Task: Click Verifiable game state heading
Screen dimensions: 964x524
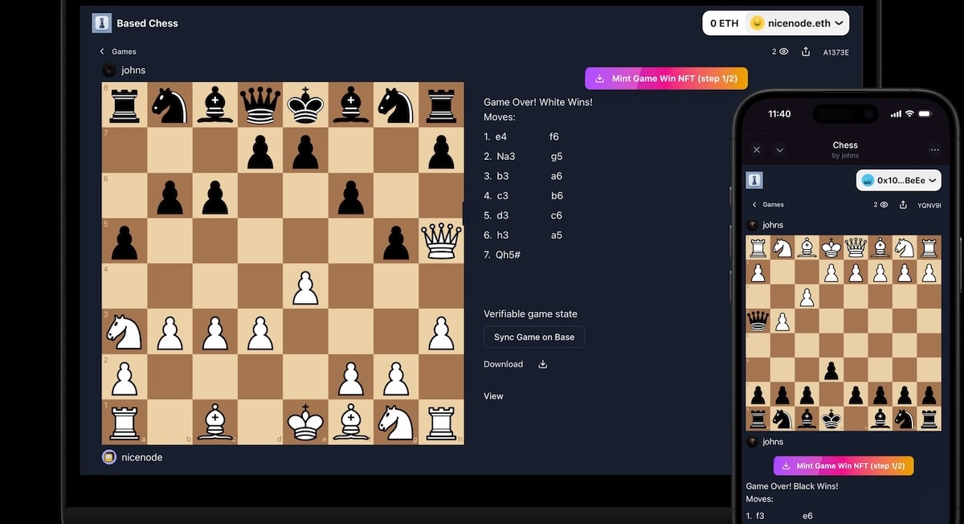Action: pos(530,314)
